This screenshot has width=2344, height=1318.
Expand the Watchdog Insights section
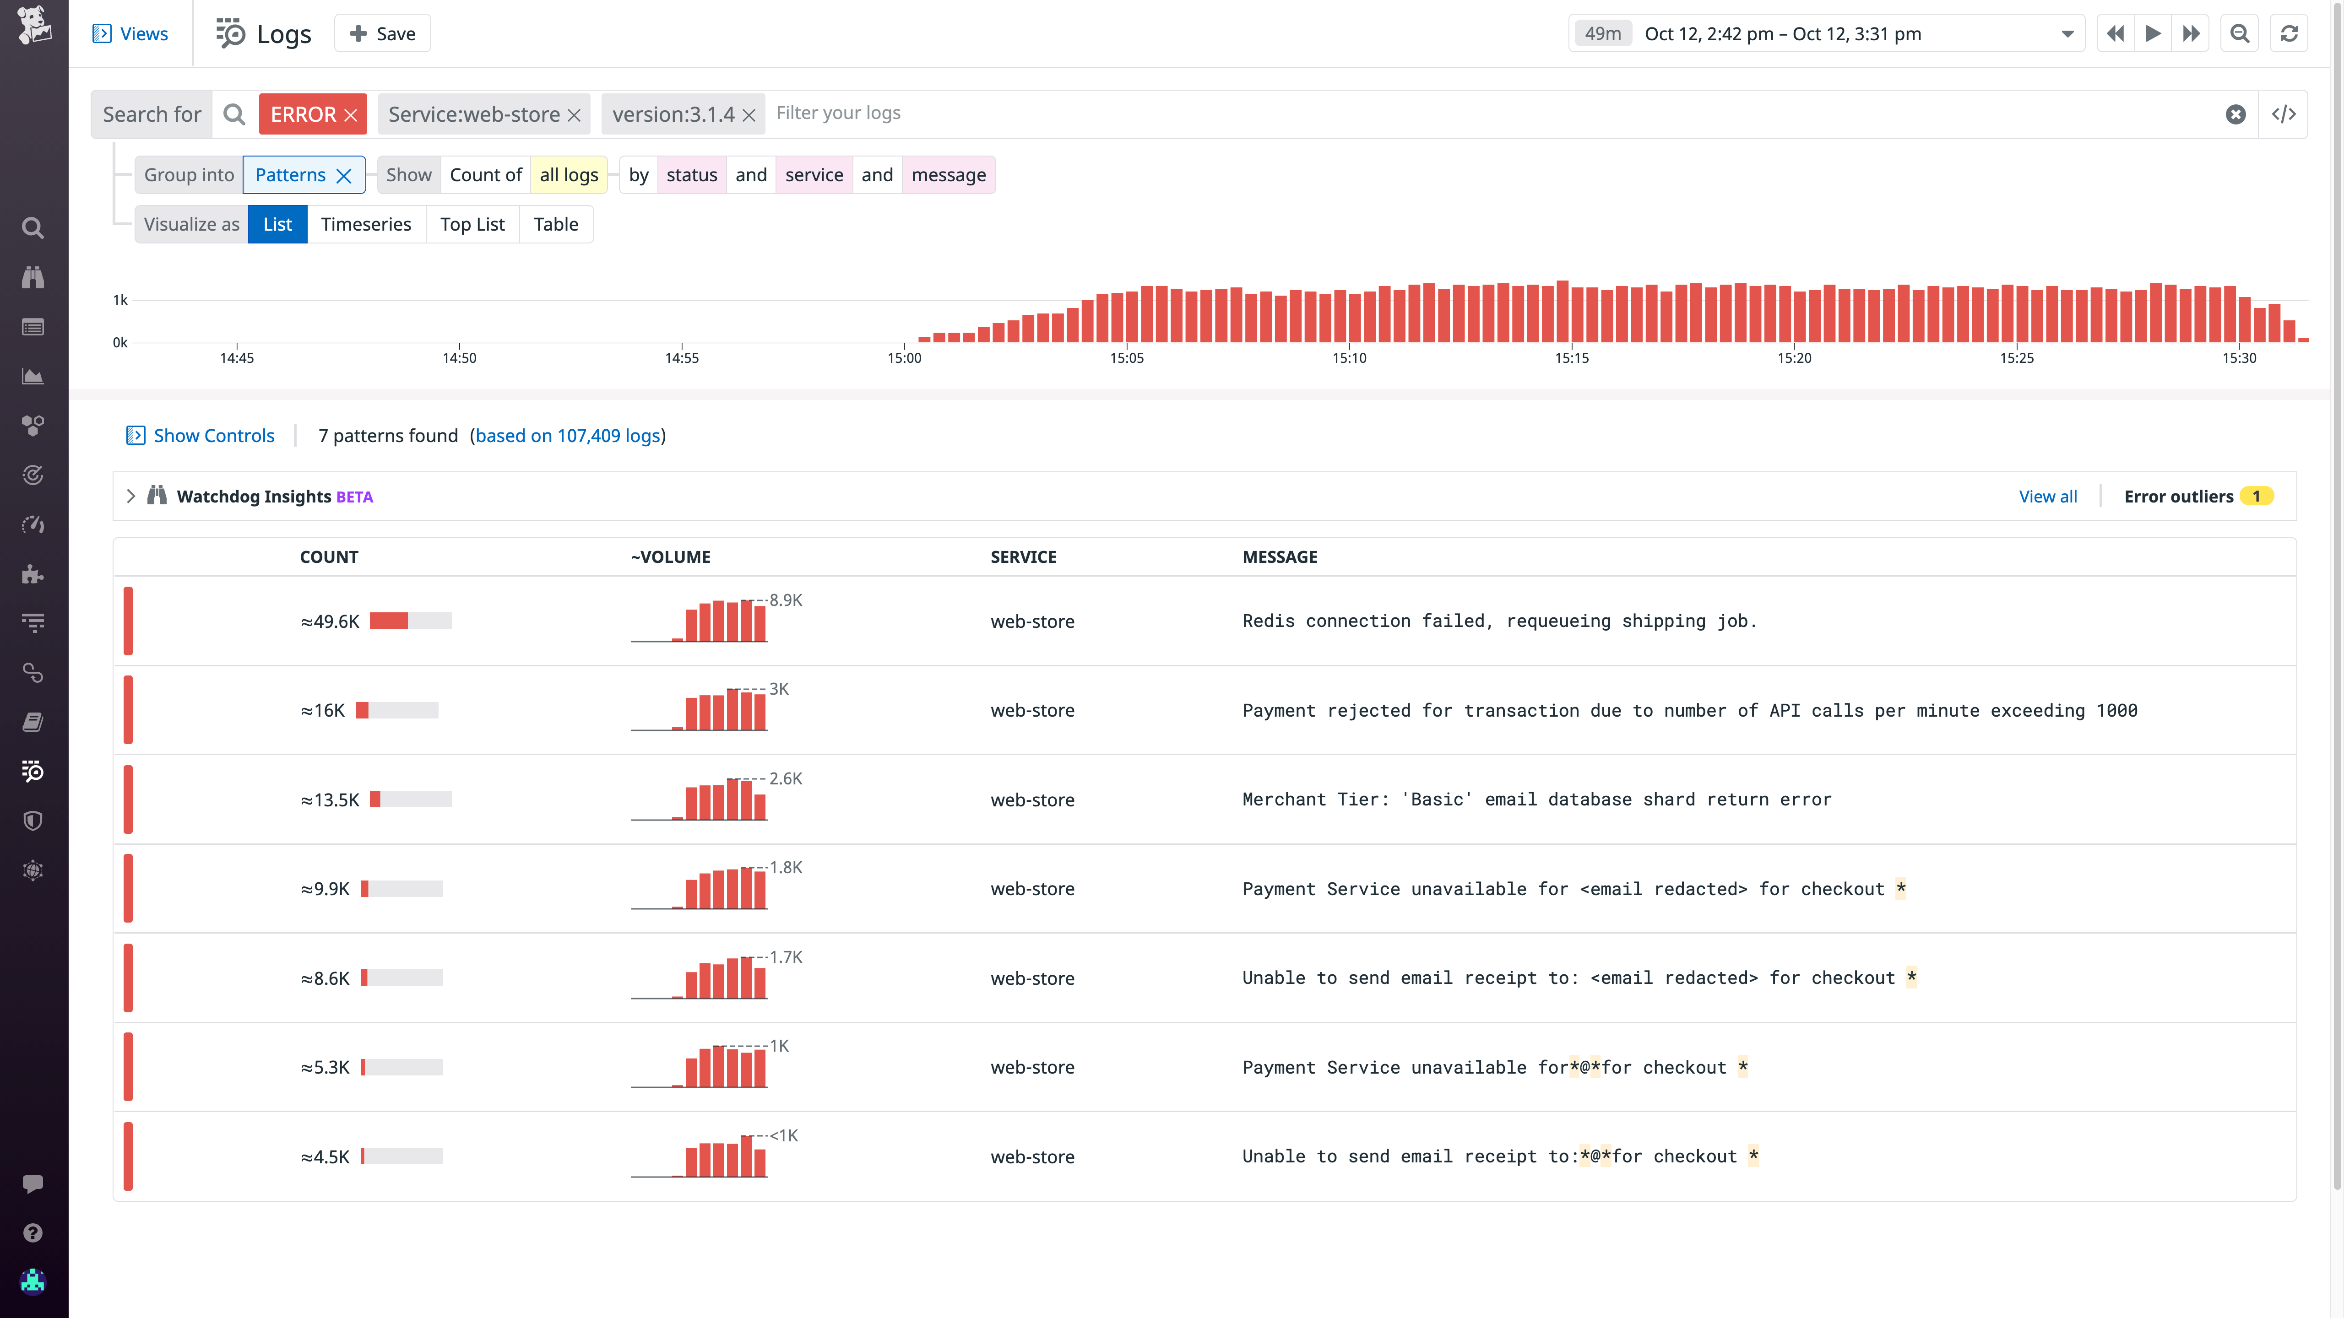coord(131,496)
